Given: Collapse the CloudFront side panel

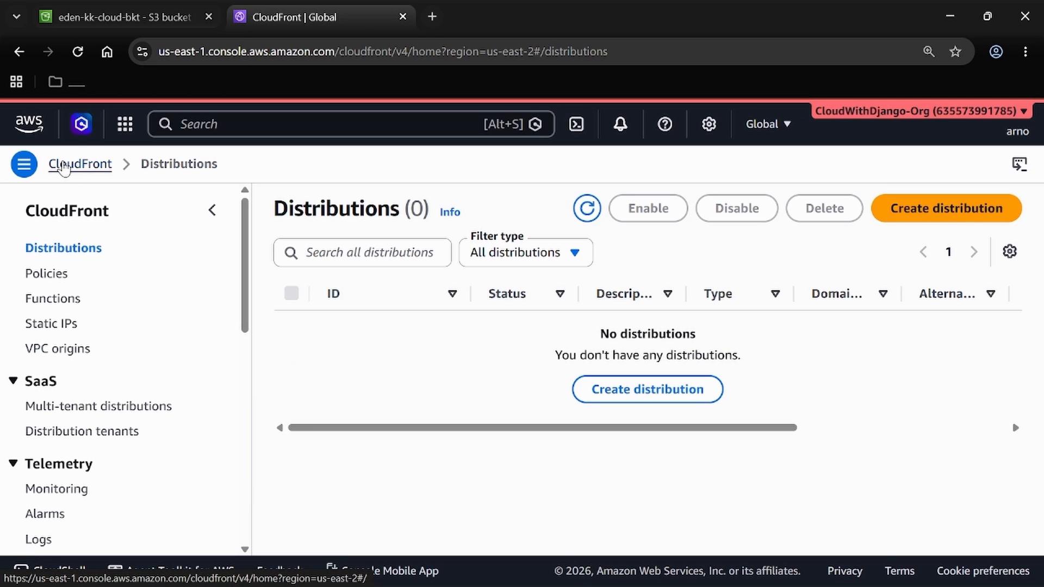Looking at the screenshot, I should [x=212, y=210].
